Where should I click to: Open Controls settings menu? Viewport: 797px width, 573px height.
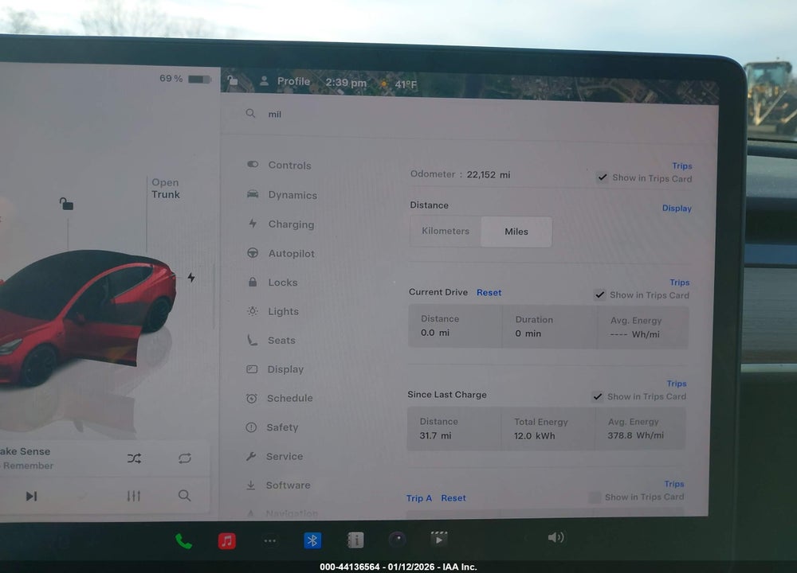279,165
